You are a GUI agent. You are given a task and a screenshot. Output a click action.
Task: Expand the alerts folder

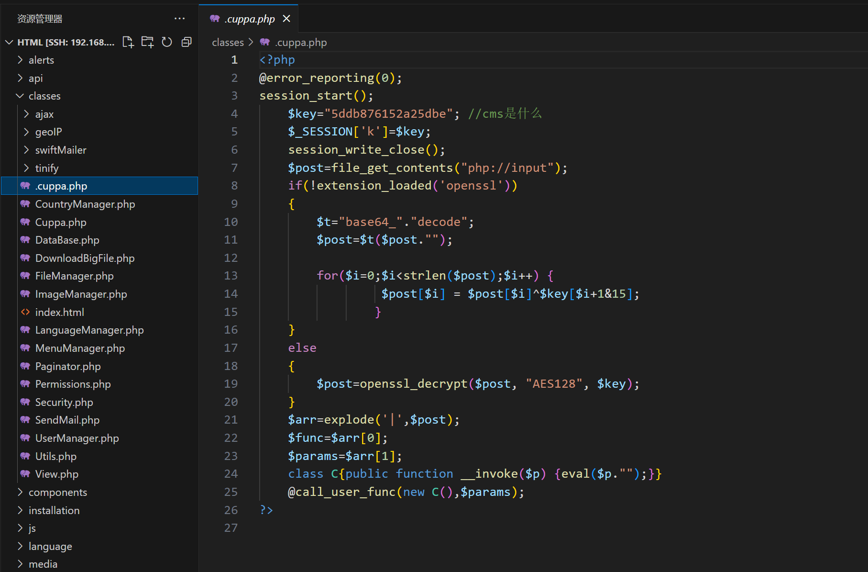[x=20, y=60]
